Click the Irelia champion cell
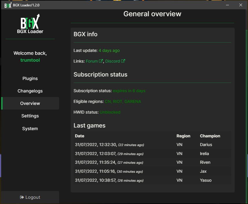 204,154
